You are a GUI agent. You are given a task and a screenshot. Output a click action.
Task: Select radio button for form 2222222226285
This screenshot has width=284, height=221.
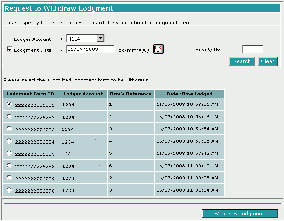coord(10,154)
